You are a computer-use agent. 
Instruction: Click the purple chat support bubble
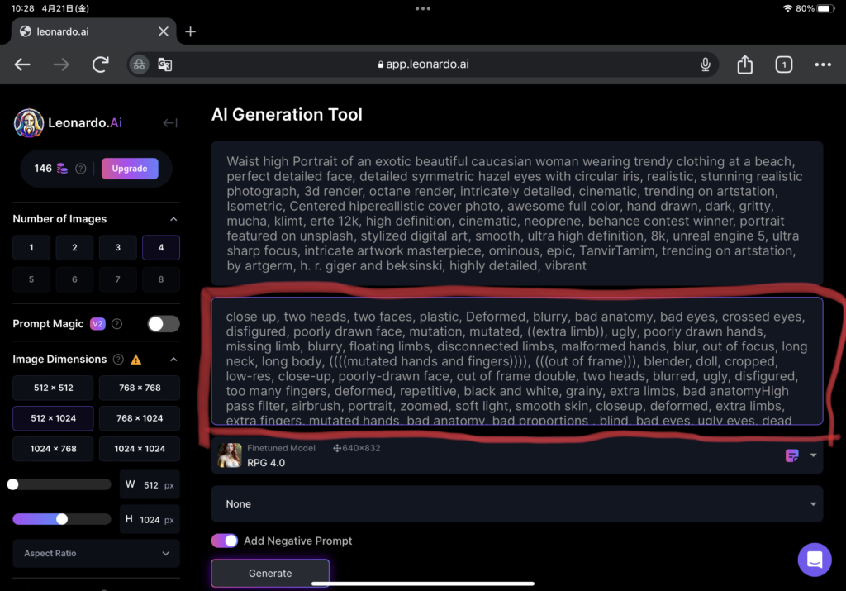coord(814,560)
